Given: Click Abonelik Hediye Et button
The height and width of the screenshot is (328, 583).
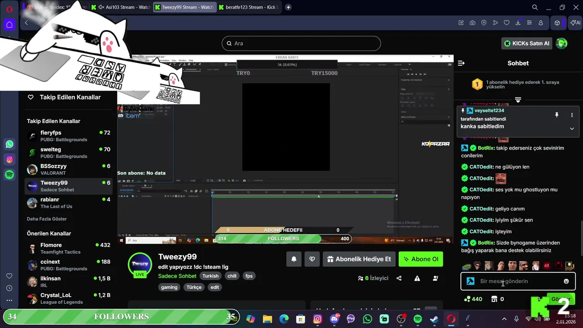Looking at the screenshot, I should (x=359, y=259).
